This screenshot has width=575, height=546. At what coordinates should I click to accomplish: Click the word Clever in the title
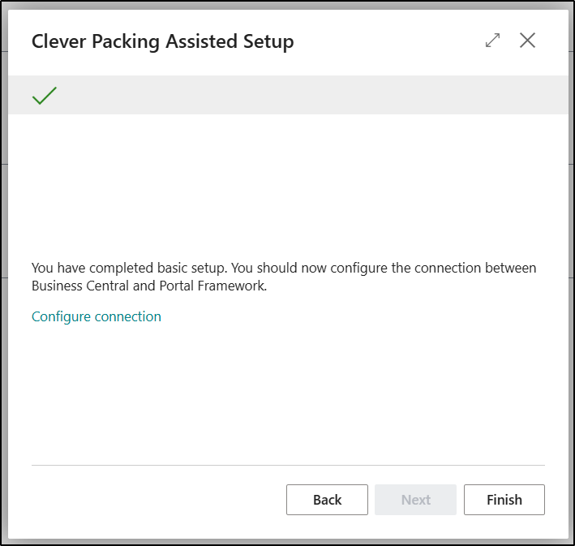click(x=54, y=41)
